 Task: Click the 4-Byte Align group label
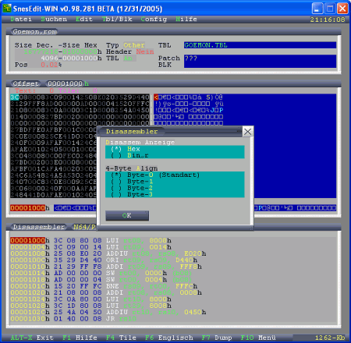tap(132, 168)
